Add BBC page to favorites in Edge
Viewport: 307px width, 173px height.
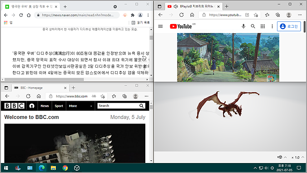click(x=103, y=96)
